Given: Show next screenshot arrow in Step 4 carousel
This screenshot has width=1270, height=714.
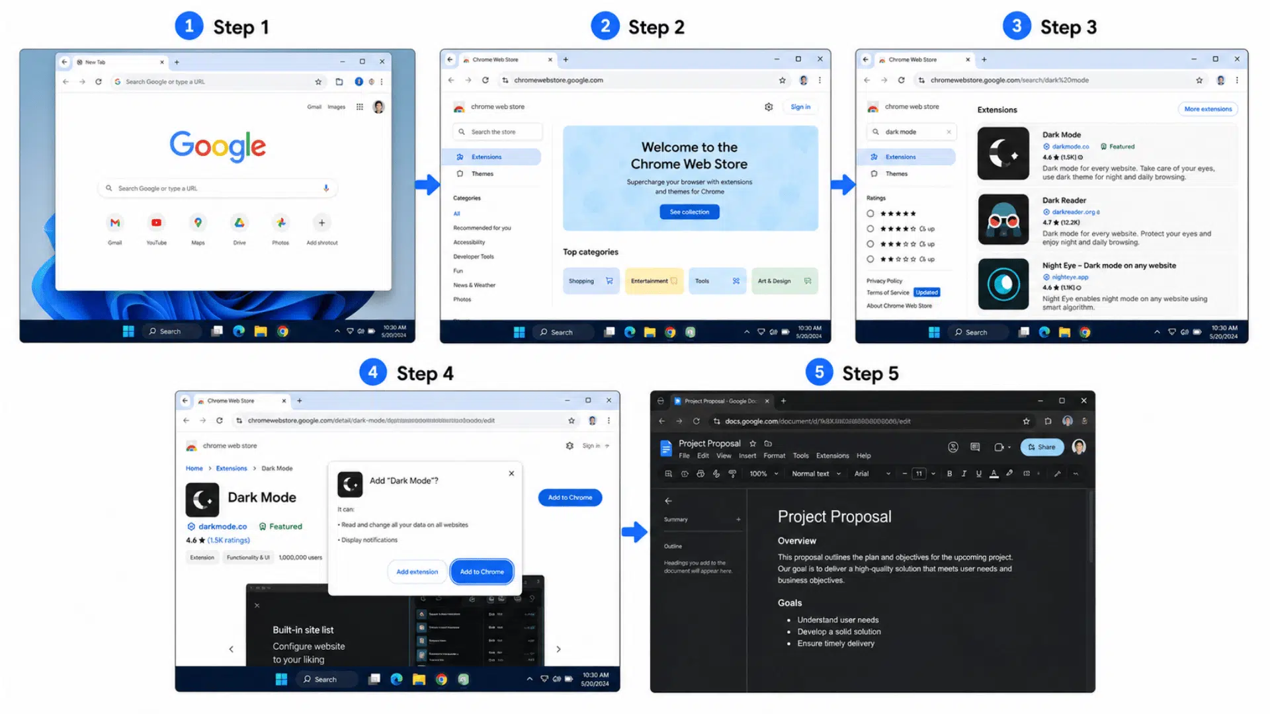Looking at the screenshot, I should (x=558, y=649).
